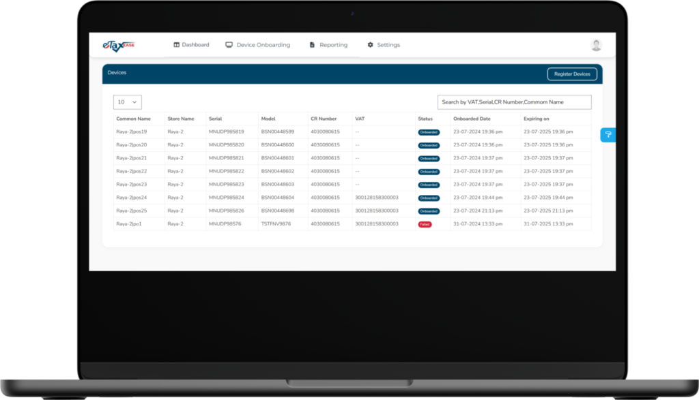
Task: Click the Common Name column header
Action: pos(133,119)
